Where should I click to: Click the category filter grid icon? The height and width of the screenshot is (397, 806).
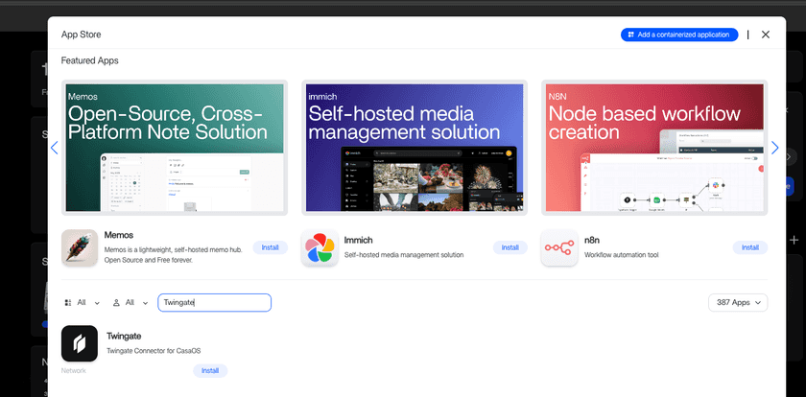point(68,303)
